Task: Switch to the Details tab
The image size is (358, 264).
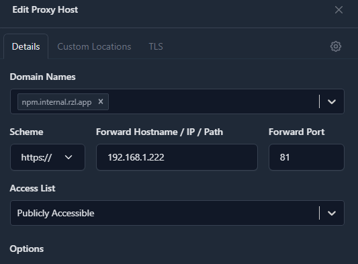Action: pyautogui.click(x=26, y=46)
